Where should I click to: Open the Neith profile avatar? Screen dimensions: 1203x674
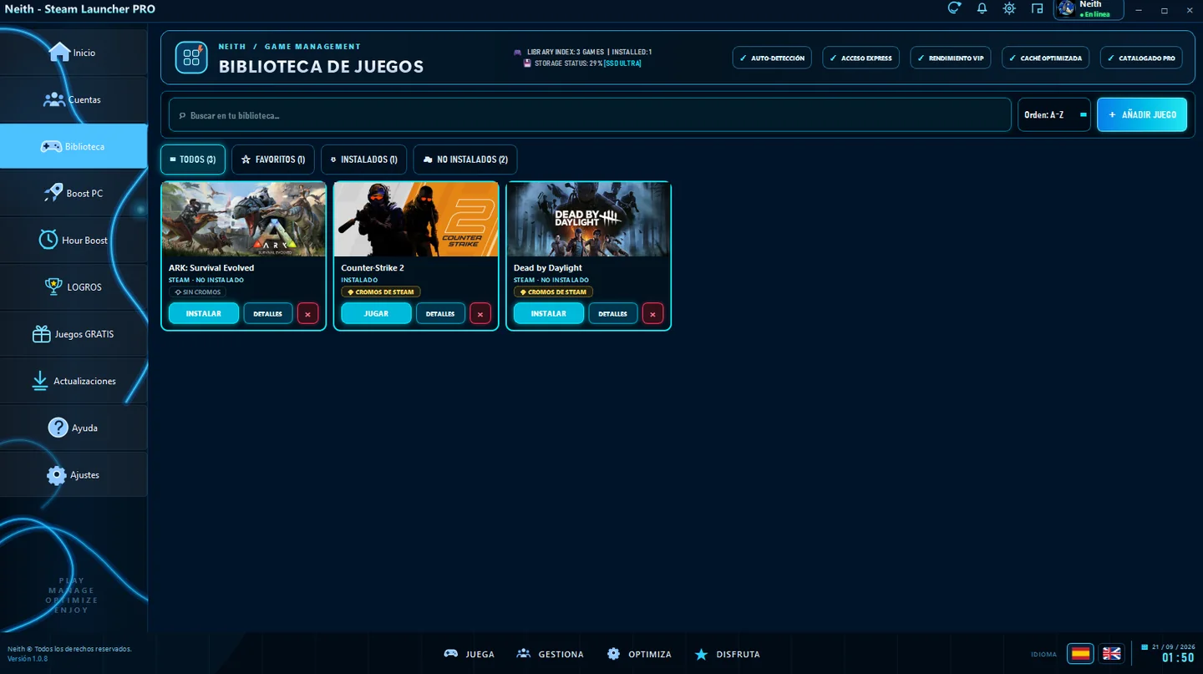click(1066, 9)
